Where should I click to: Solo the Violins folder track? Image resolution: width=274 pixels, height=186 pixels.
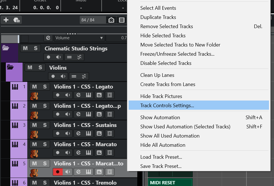[40, 67]
